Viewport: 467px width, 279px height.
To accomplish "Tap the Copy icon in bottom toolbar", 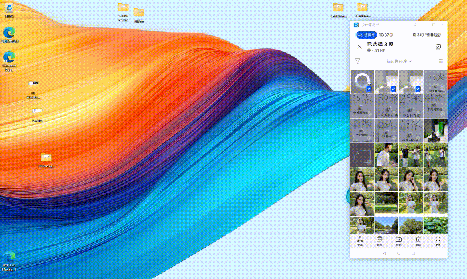I will (379, 241).
